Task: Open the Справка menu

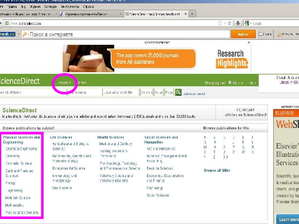Action: click(88, 7)
